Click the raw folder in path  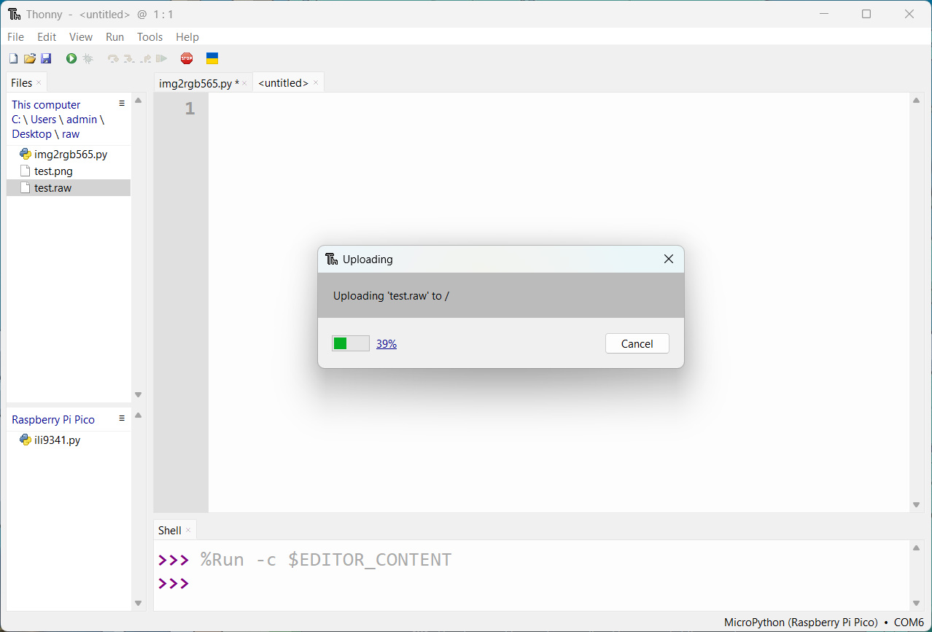coord(71,133)
